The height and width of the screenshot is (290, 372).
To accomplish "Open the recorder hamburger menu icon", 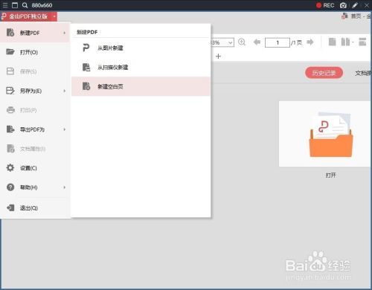I will [x=4, y=5].
